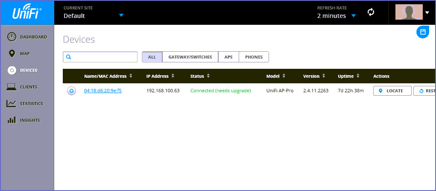Viewport: 436px width, 191px height.
Task: Click the Default site name
Action: tap(74, 16)
